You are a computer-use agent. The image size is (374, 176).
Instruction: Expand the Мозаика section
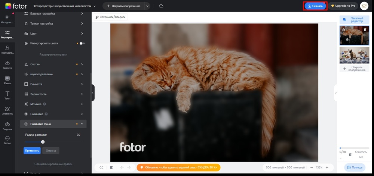click(x=53, y=104)
